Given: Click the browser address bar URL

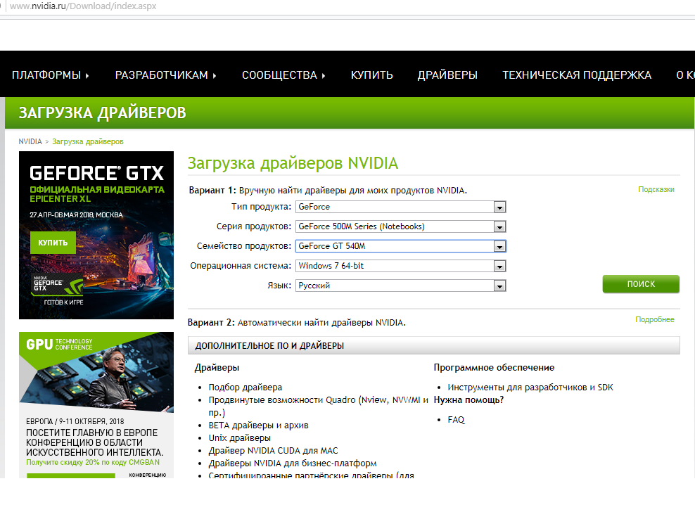Looking at the screenshot, I should [83, 6].
